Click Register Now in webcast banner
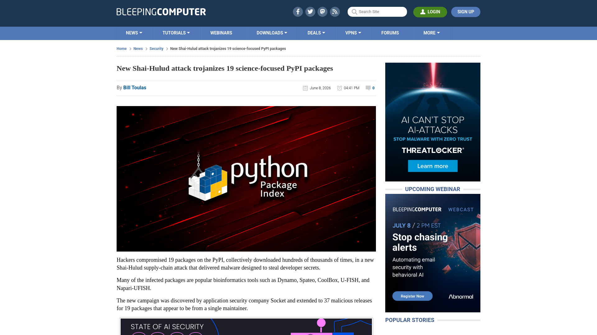 412,296
